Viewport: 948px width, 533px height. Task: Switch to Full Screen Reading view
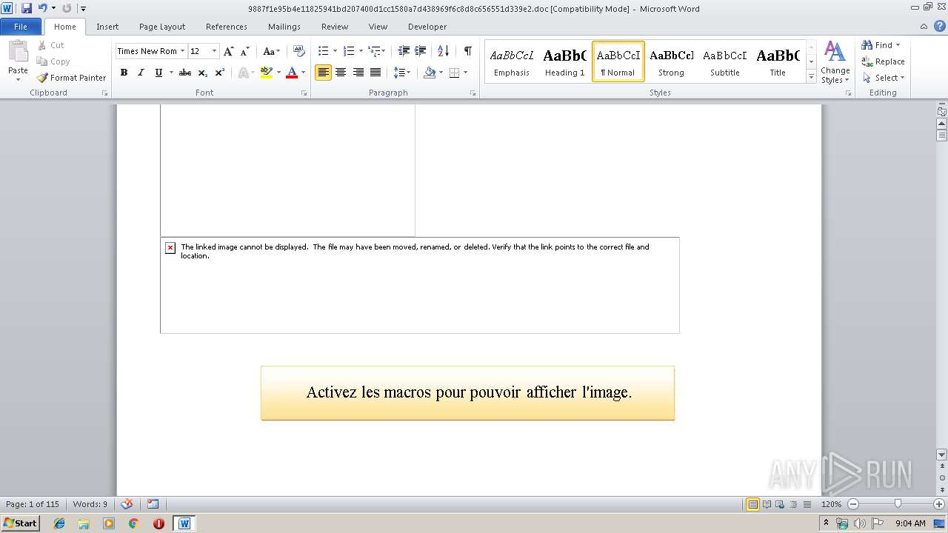766,504
